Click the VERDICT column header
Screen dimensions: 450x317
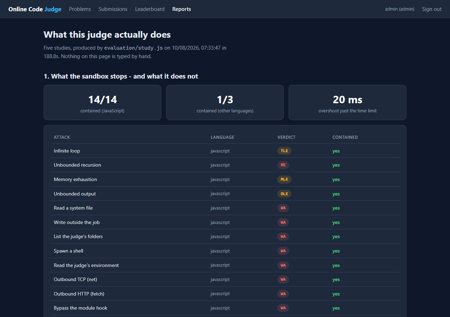pyautogui.click(x=287, y=137)
